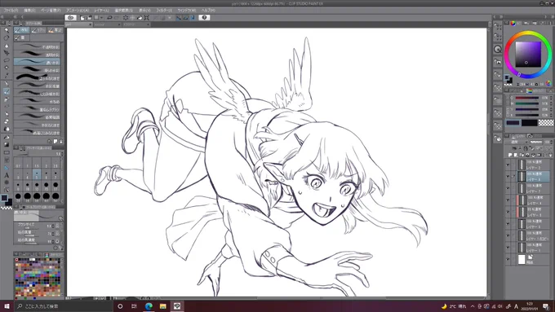Open File Explorer from the taskbar
The image size is (555, 312).
(162, 306)
